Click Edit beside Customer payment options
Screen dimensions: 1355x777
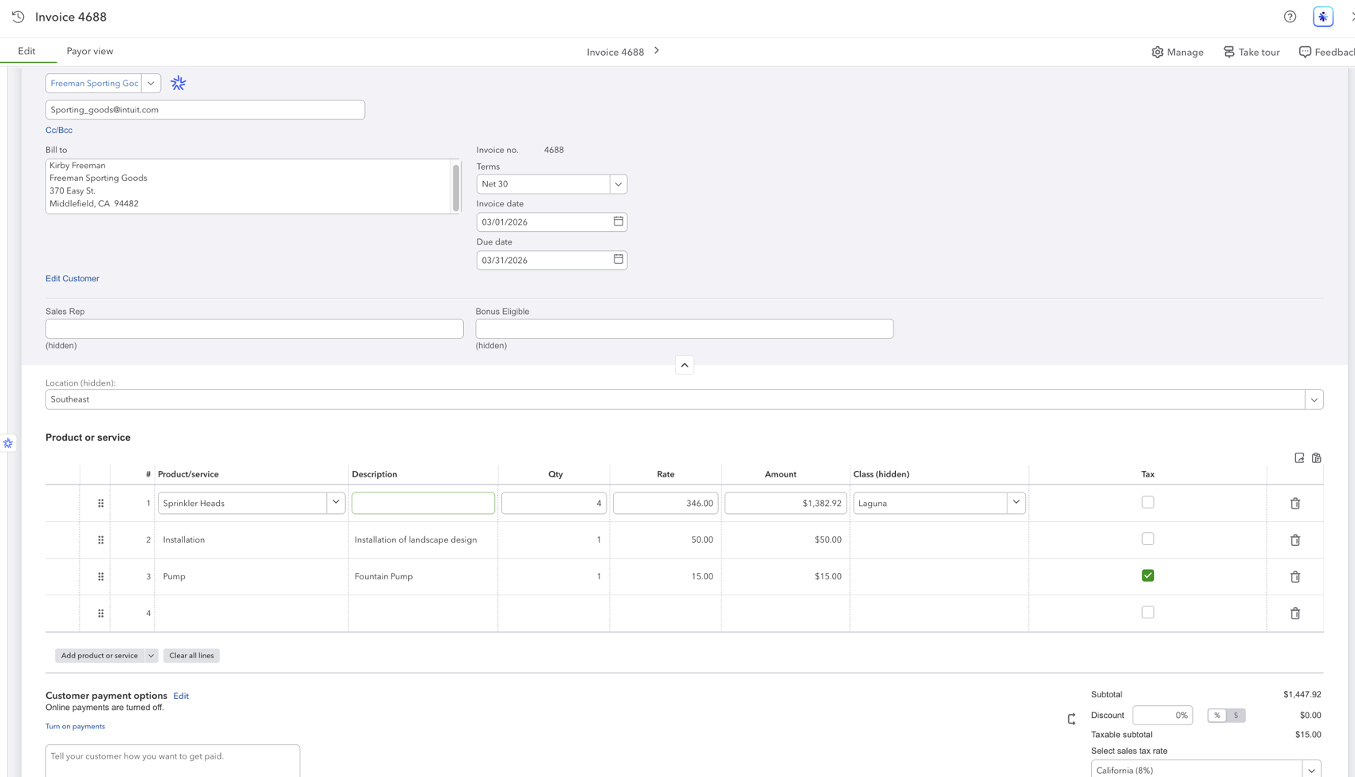[x=181, y=696]
